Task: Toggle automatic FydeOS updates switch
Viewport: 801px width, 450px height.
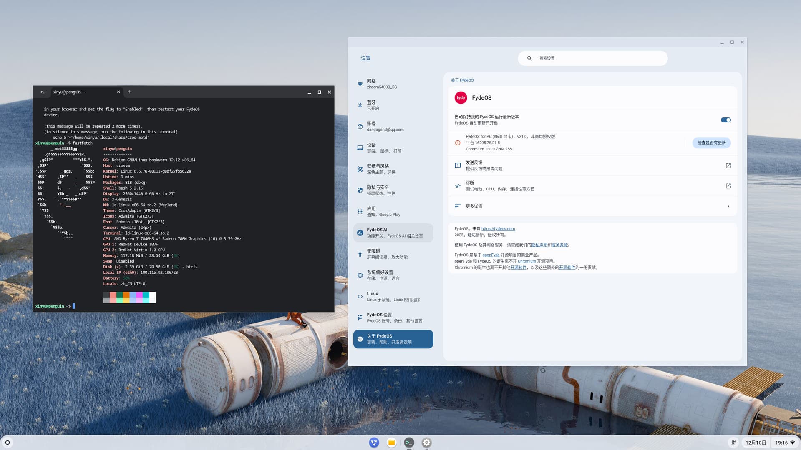Action: point(725,120)
